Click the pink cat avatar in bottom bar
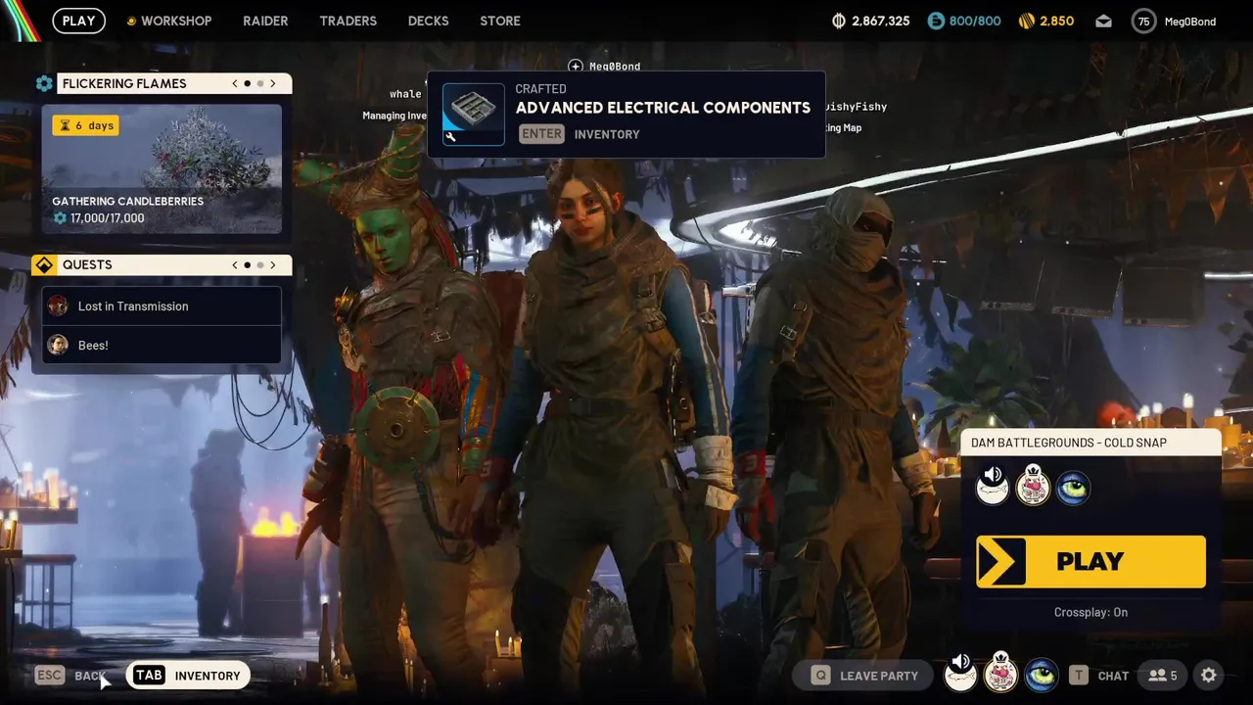Viewport: 1253px width, 705px height. (1000, 674)
